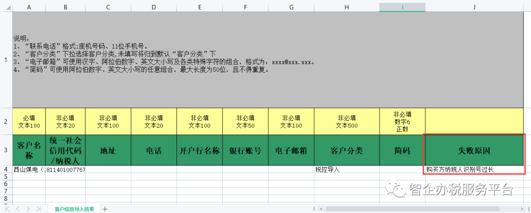Click the 简码 header cell
The width and height of the screenshot is (531, 213).
click(402, 150)
